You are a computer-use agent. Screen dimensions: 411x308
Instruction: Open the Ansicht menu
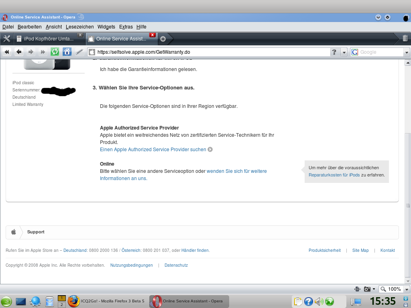coord(54,27)
